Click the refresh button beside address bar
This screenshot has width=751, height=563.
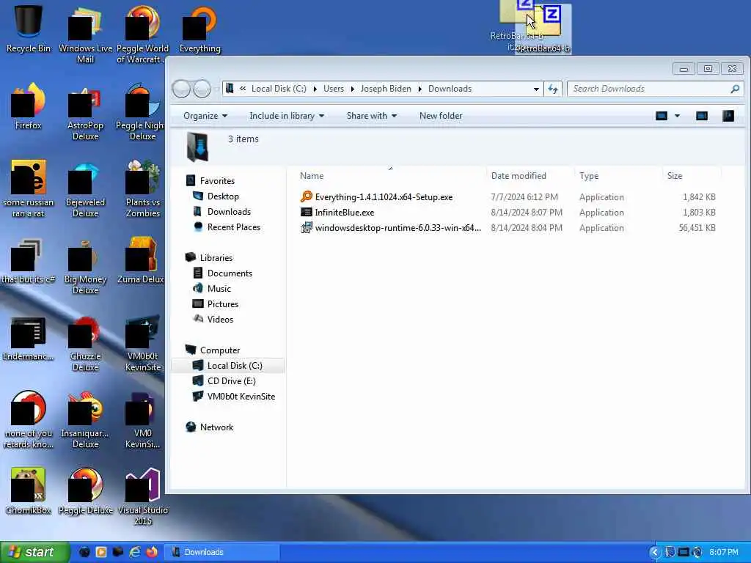click(x=553, y=89)
